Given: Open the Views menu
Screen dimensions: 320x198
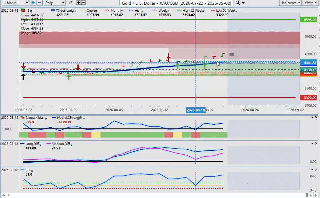Looking at the screenshot, I should pyautogui.click(x=310, y=3).
